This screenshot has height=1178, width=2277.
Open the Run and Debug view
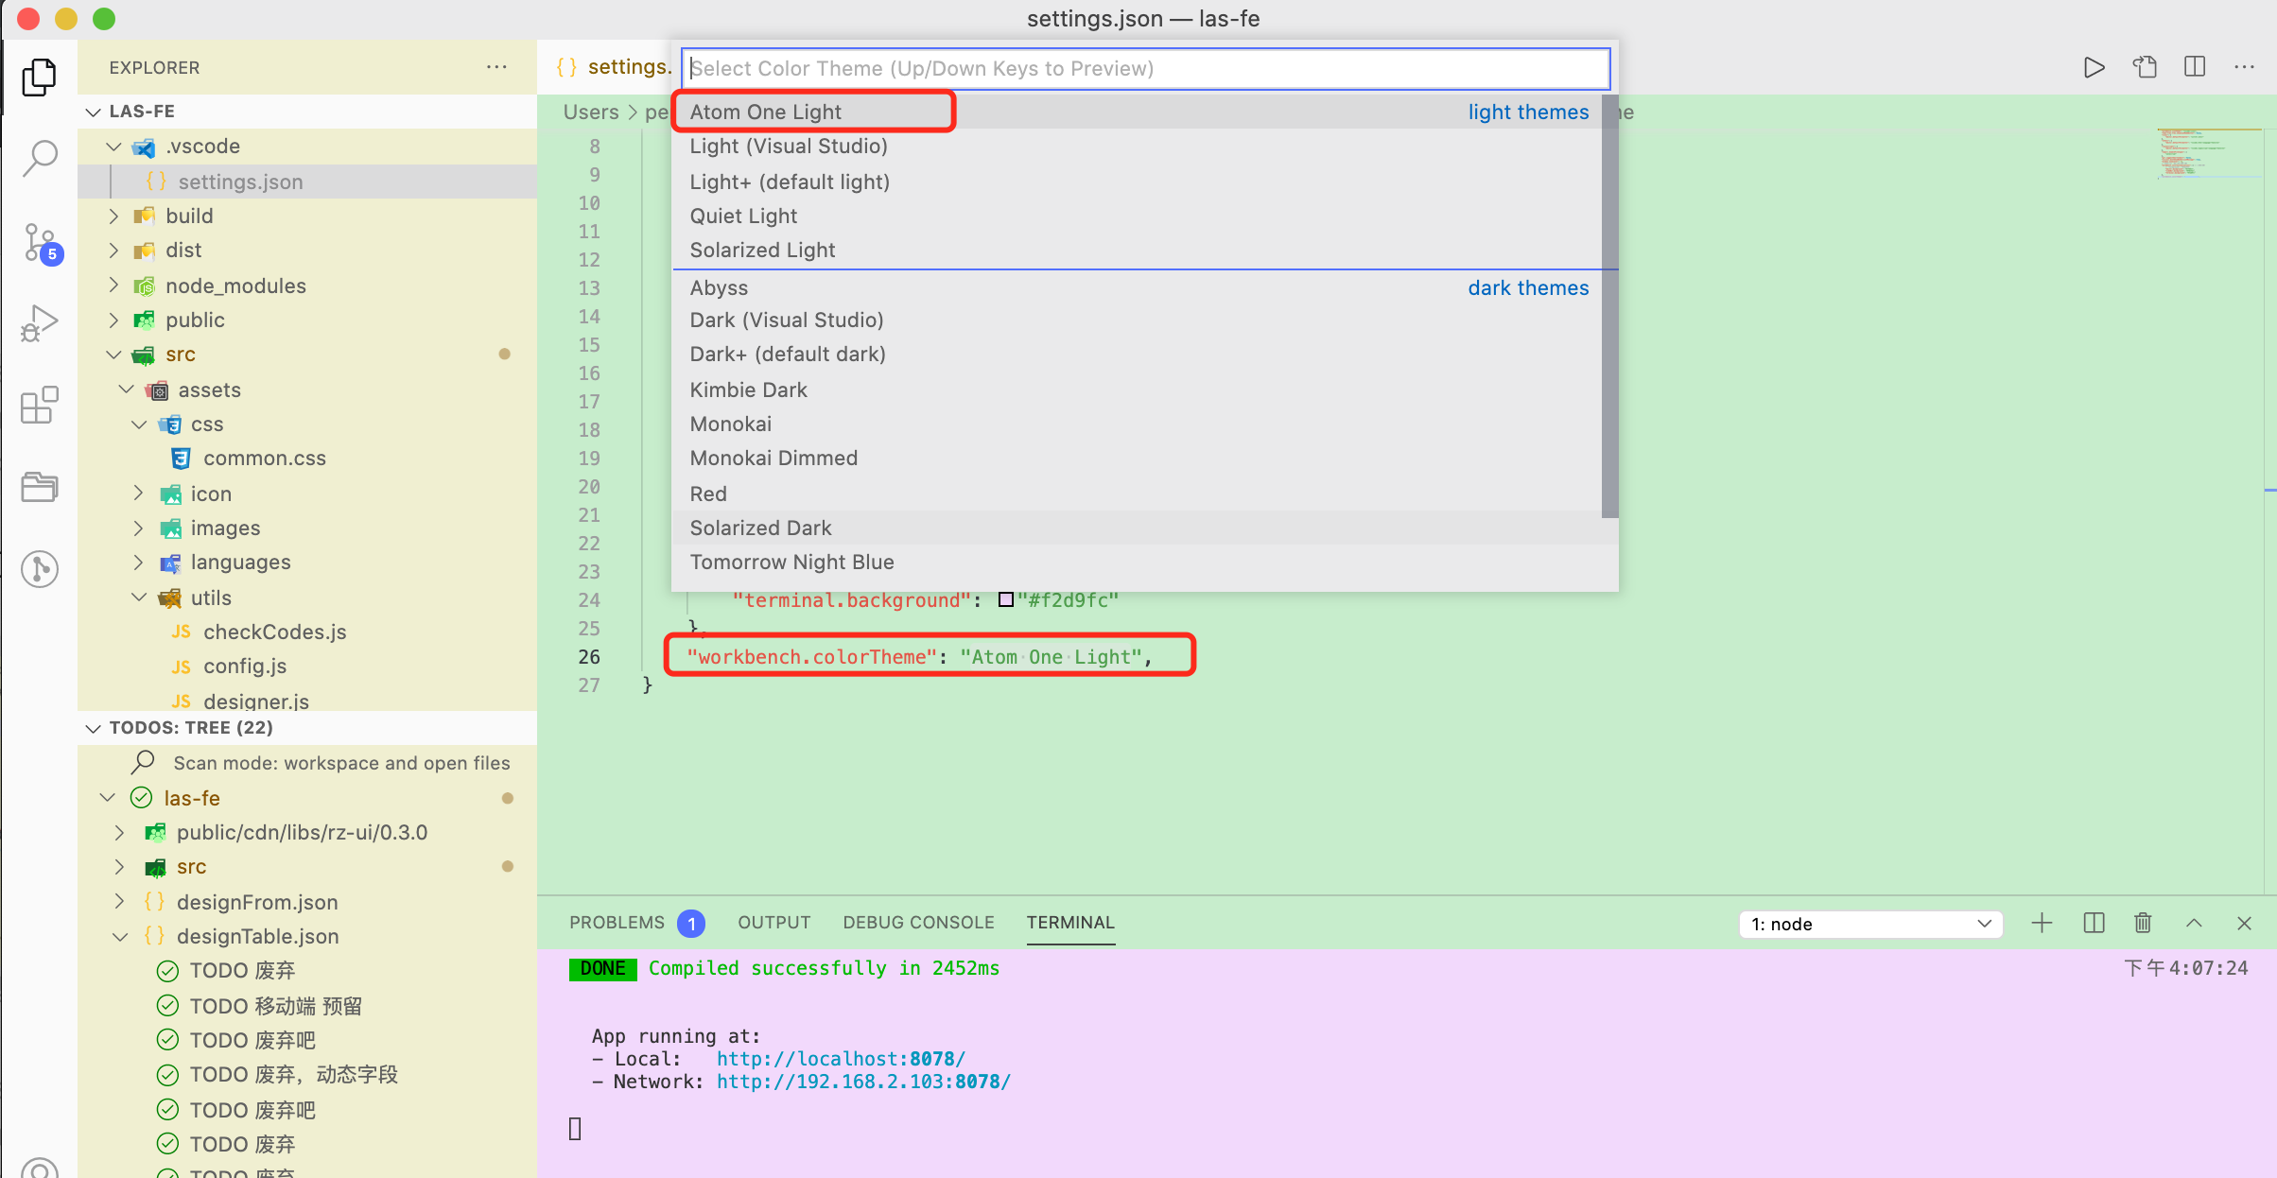[40, 323]
